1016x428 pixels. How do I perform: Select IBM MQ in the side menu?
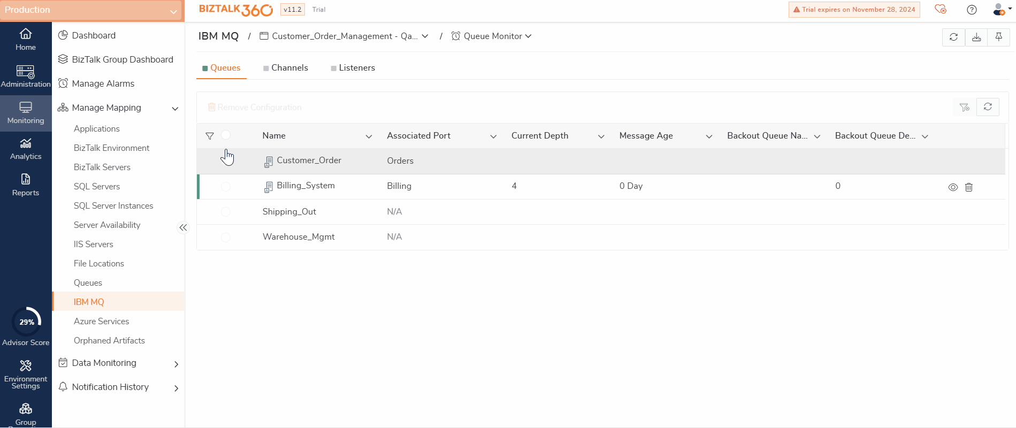(x=118, y=302)
